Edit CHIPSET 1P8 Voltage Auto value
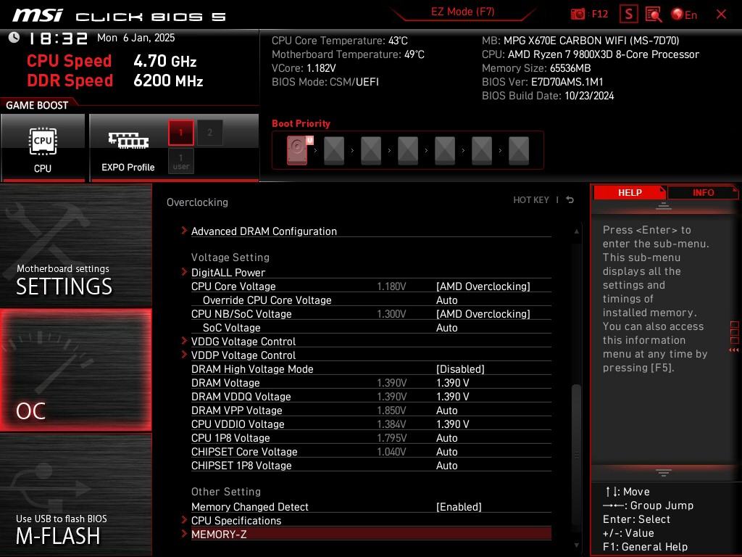 [x=446, y=466]
